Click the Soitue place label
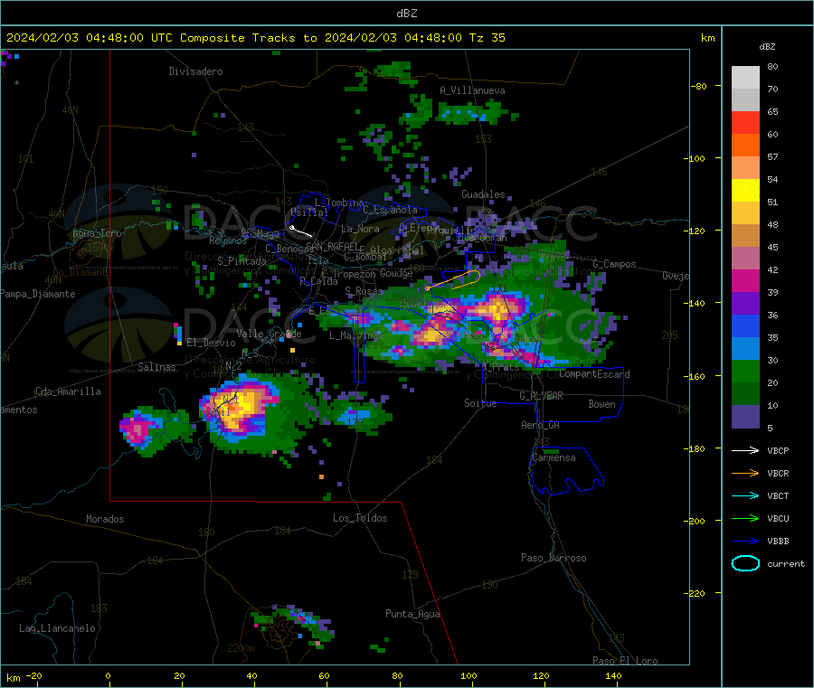The width and height of the screenshot is (814, 688). pos(480,403)
